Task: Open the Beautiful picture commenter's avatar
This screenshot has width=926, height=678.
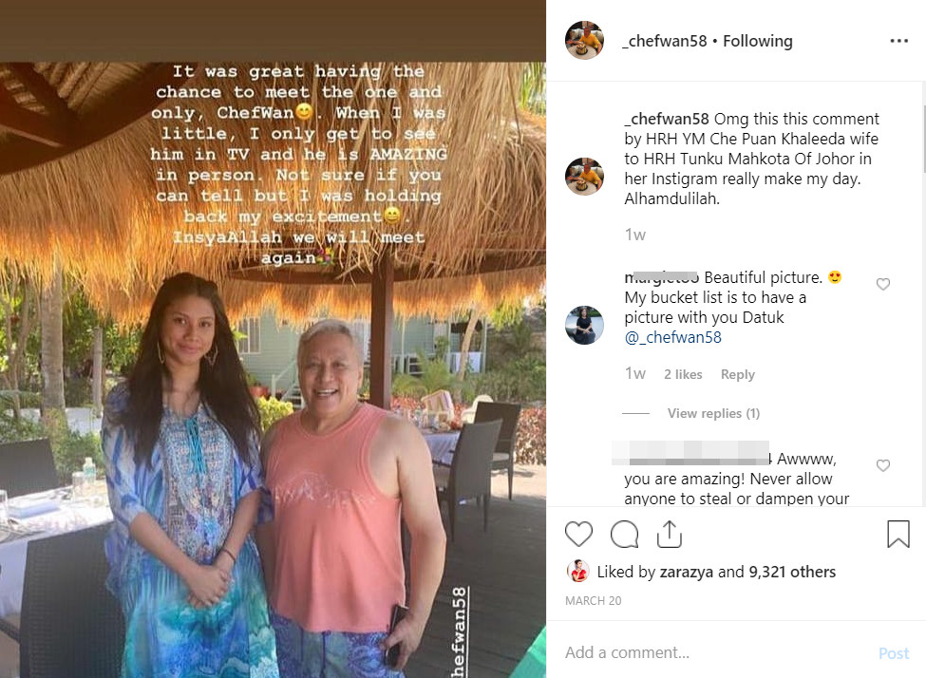Action: [584, 326]
